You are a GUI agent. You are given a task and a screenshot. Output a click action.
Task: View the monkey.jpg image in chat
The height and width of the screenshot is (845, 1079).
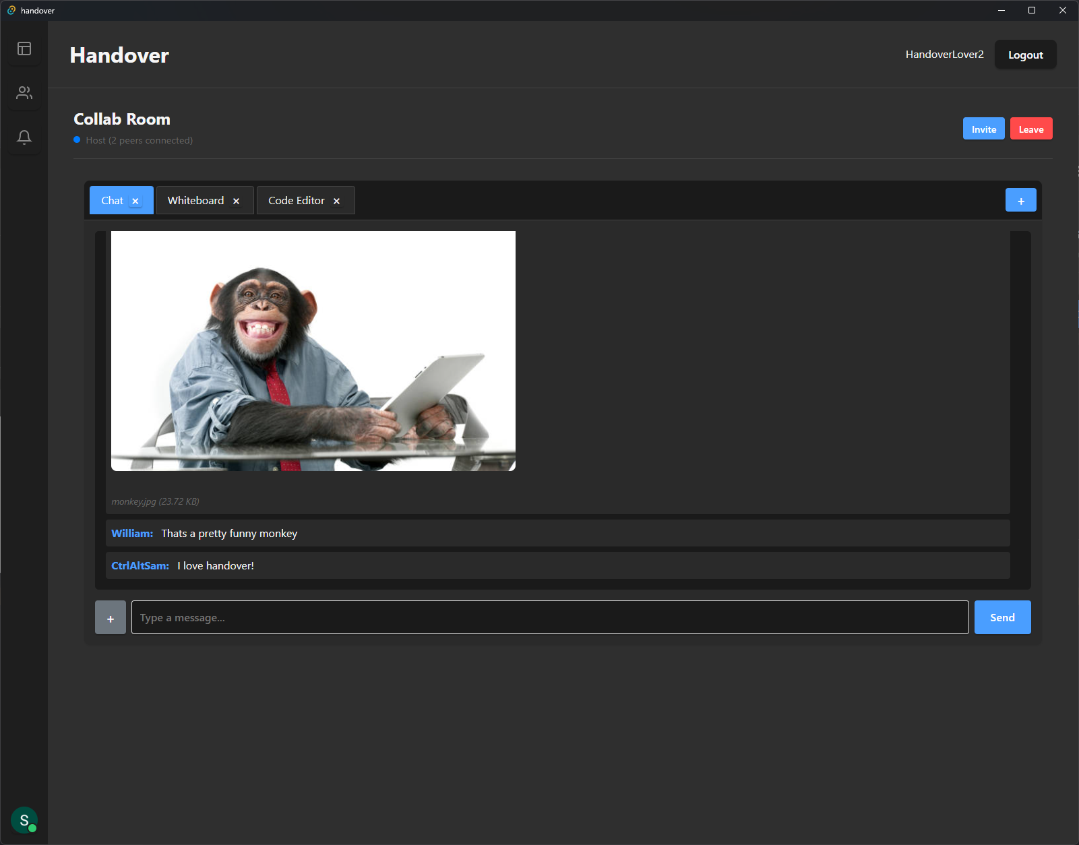pyautogui.click(x=313, y=350)
